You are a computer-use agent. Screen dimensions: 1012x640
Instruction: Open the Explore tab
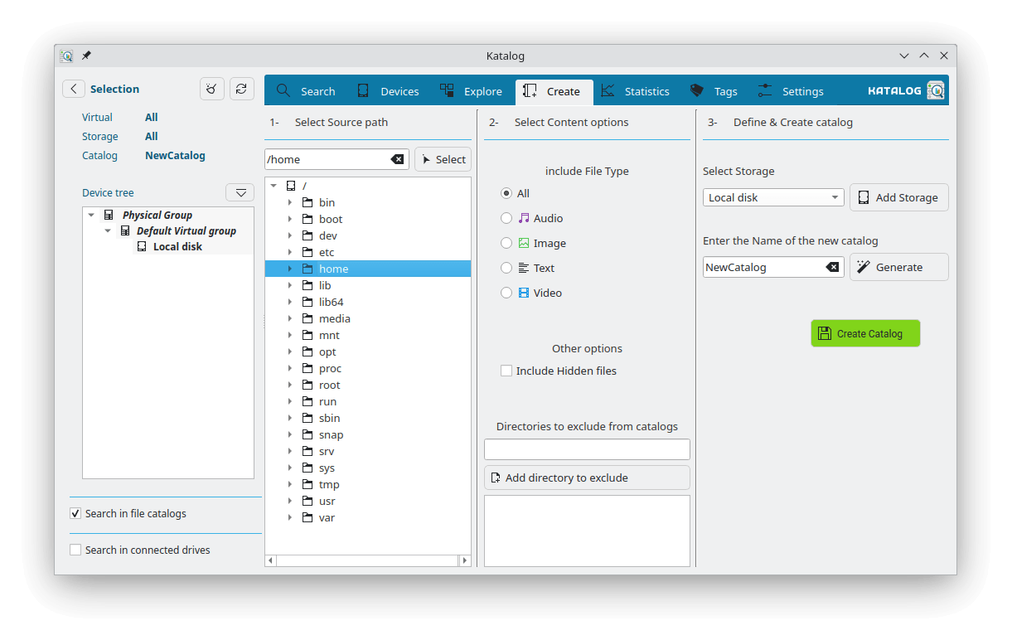click(471, 91)
